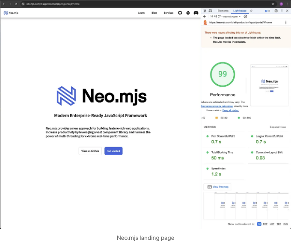Show more DevTools tabs with the double chevron

(x=251, y=11)
